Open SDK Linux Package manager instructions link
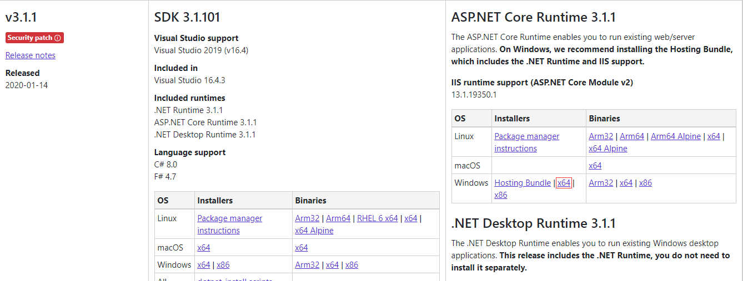Screen dimensions: 743x281 (x=230, y=224)
